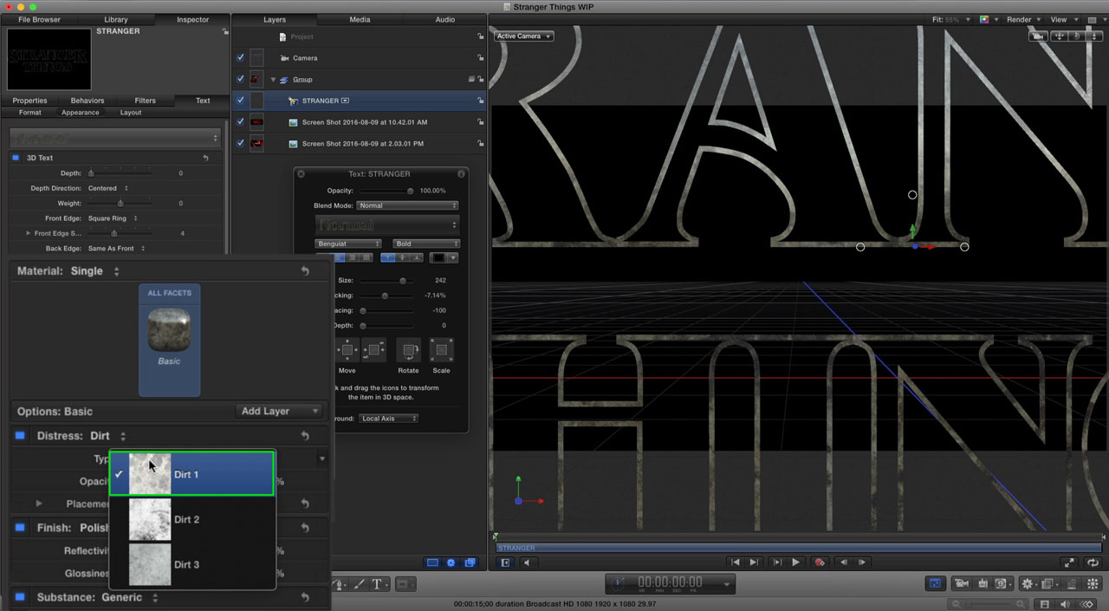This screenshot has width=1109, height=611.
Task: Toggle visibility of the Camera layer
Action: (240, 58)
